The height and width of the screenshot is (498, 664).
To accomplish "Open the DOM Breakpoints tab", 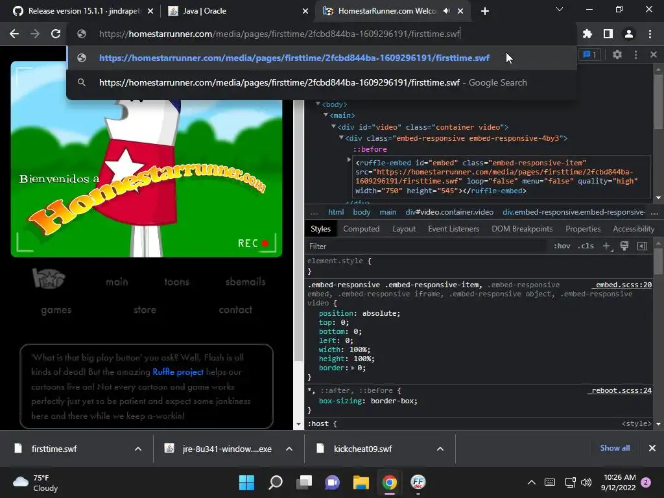I will coord(522,229).
